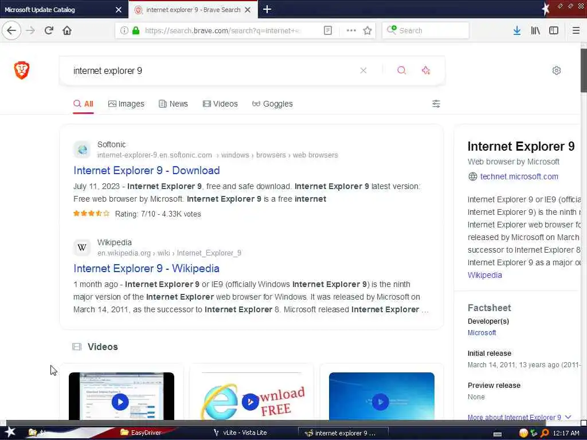Open the browser hamburger menu
Image resolution: width=587 pixels, height=440 pixels.
576,30
